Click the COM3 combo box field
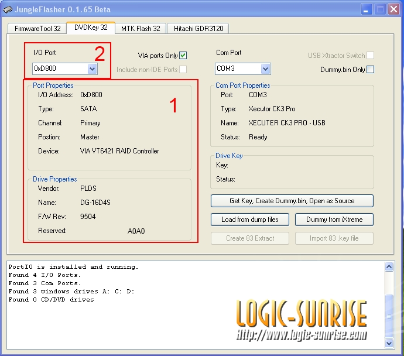Viewport: 404px width, 356px height. tap(243, 69)
